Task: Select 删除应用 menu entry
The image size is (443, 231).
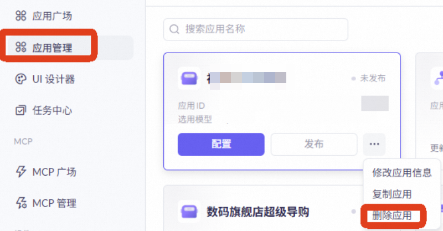Action: point(392,215)
